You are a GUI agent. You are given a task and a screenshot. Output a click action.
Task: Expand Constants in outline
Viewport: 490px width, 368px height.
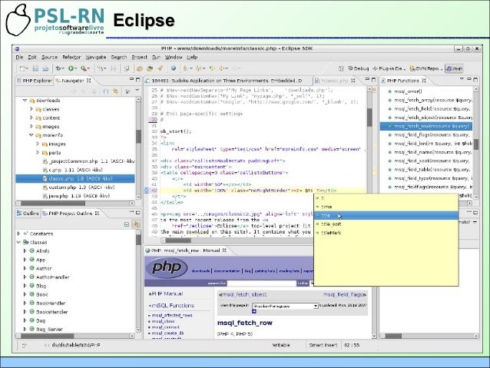click(x=18, y=234)
